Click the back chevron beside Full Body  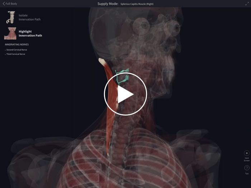pos(4,4)
